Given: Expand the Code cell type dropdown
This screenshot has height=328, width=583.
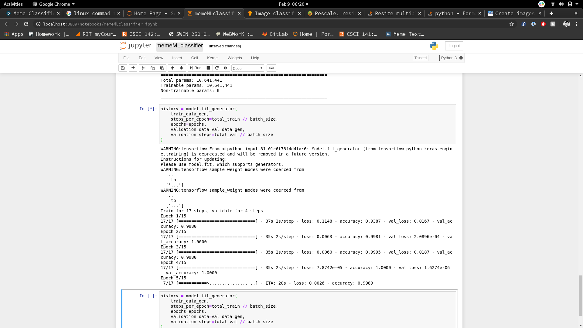Looking at the screenshot, I should 248,68.
